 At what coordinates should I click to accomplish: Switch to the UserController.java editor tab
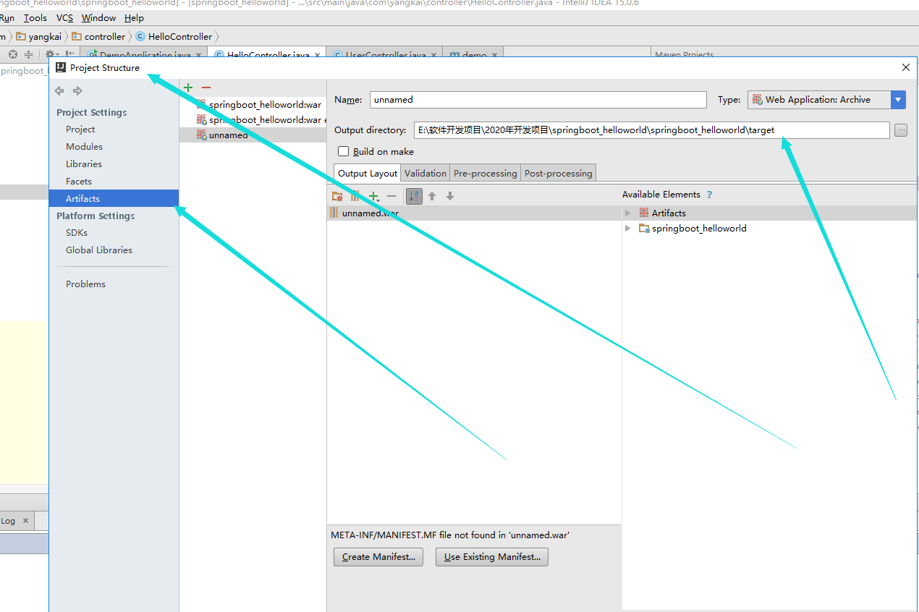[386, 55]
